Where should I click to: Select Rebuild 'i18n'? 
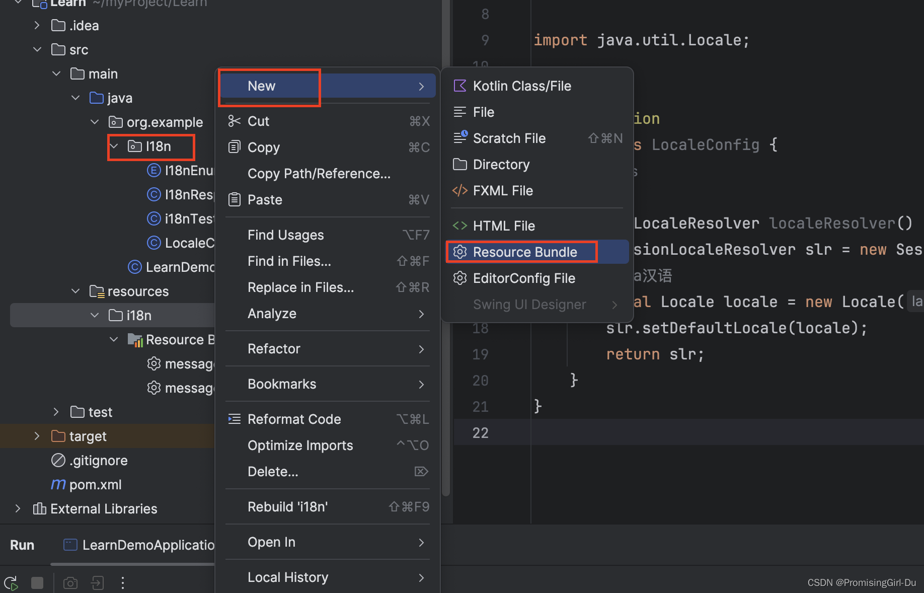coord(328,507)
